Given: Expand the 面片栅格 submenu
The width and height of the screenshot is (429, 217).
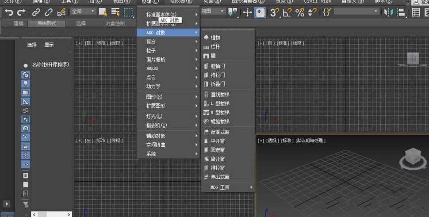Looking at the screenshot, I should coord(168,59).
